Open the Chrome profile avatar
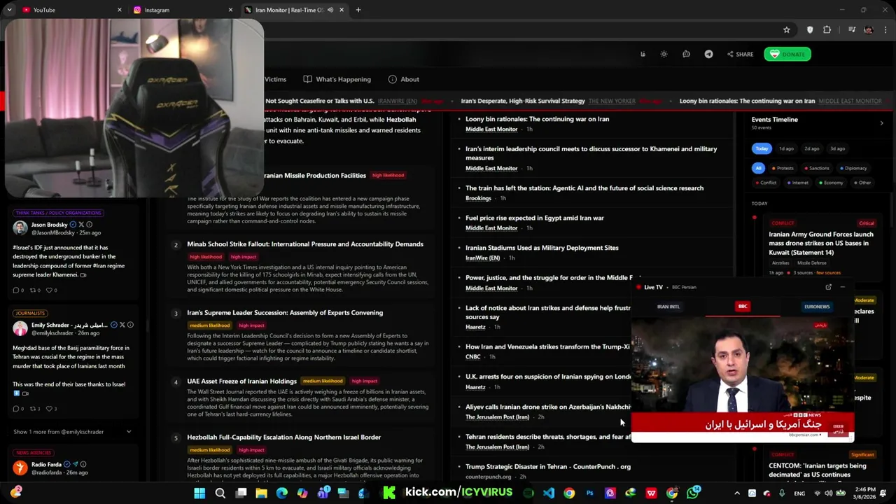The image size is (896, 504). tap(869, 29)
